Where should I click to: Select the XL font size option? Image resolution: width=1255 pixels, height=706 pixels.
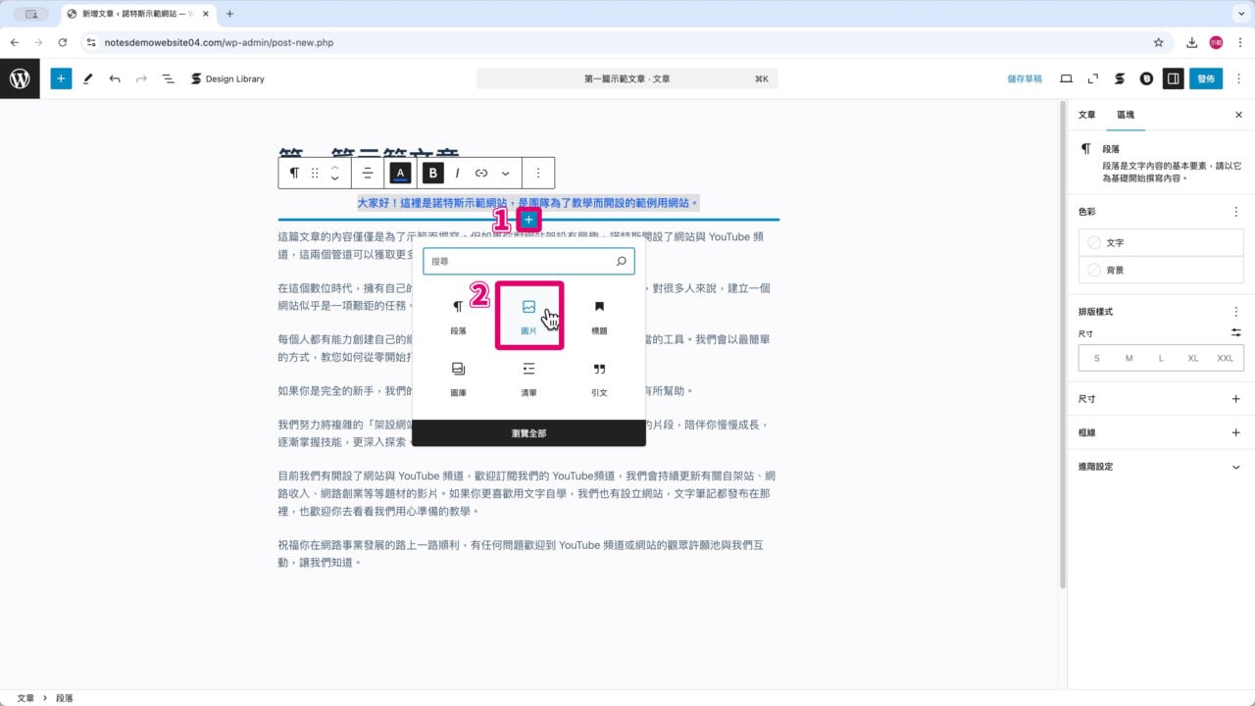[1193, 358]
